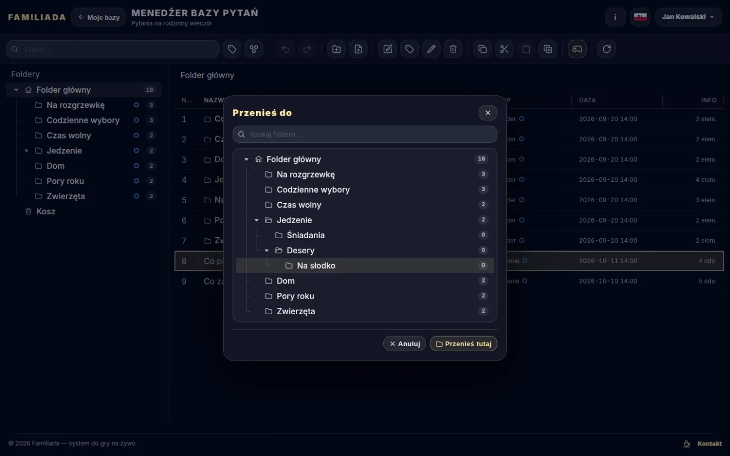Click the info icon in the header

[x=615, y=17]
